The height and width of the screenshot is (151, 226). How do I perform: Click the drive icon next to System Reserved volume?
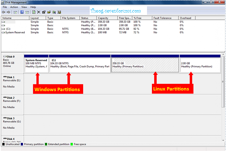click(x=3, y=33)
